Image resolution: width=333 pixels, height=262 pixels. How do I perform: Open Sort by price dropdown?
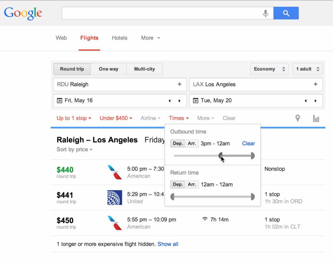click(x=74, y=150)
